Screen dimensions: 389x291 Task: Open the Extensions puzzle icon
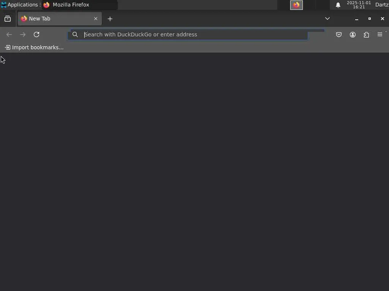[367, 34]
